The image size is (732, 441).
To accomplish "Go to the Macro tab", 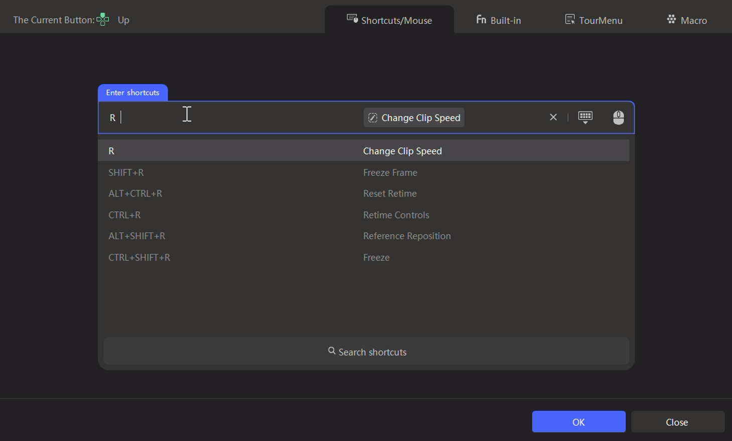I will 687,20.
